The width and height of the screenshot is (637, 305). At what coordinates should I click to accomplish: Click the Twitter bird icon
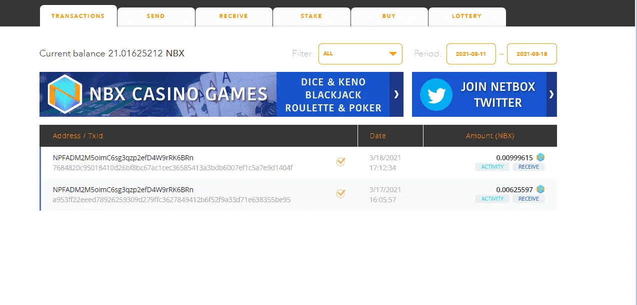click(436, 94)
